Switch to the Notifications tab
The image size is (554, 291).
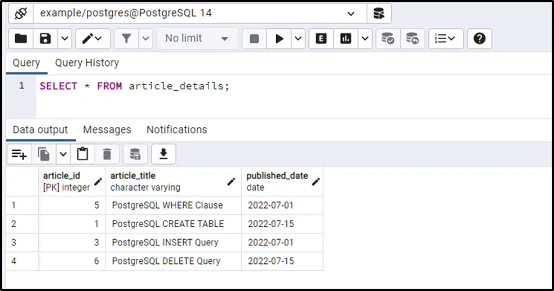tap(176, 130)
